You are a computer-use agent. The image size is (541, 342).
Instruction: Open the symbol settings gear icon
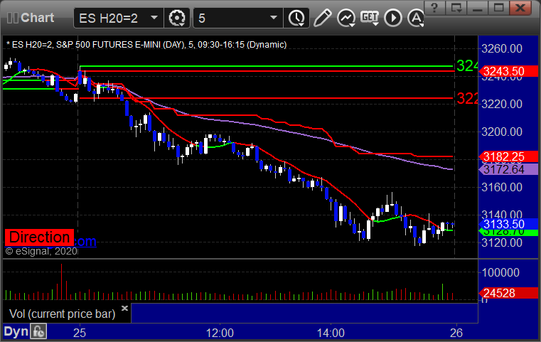pyautogui.click(x=176, y=18)
